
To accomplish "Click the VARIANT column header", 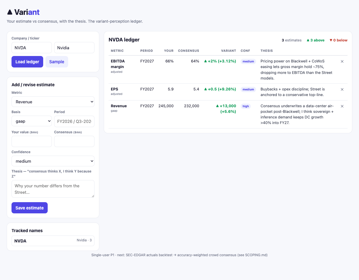I will click(x=229, y=51).
